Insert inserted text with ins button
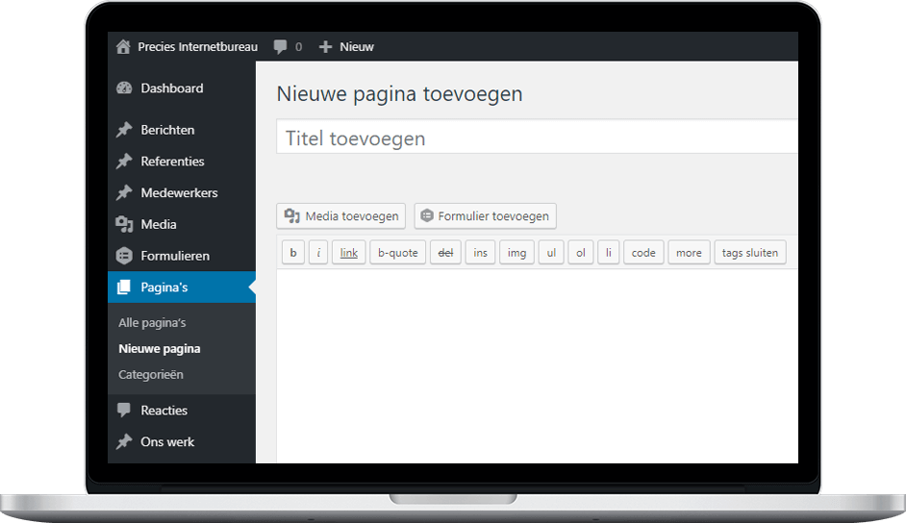 click(x=480, y=252)
